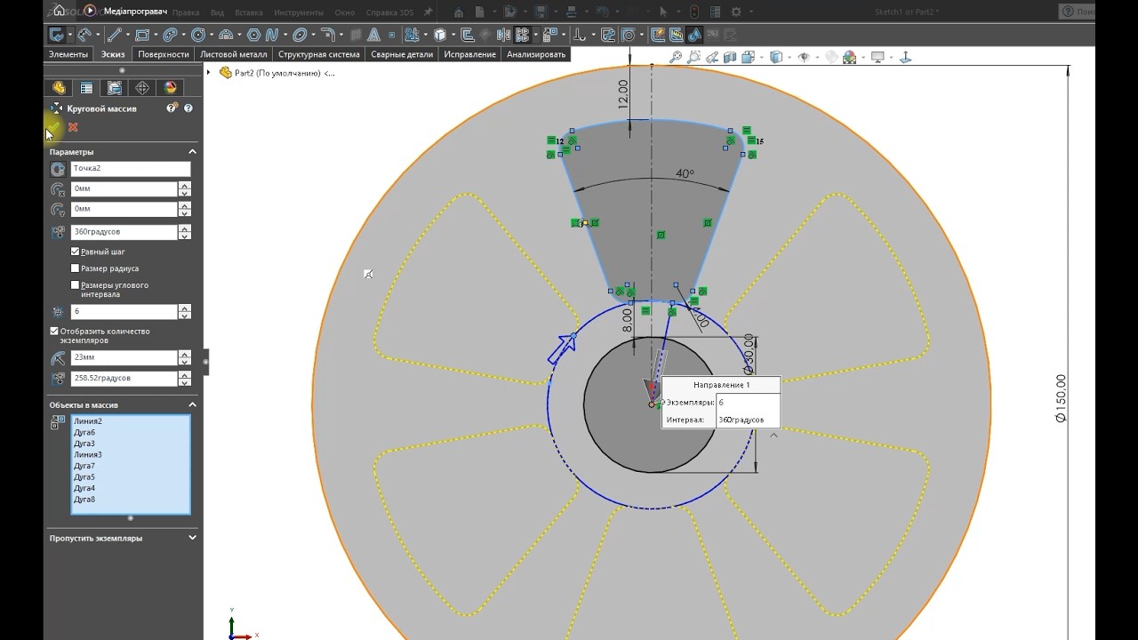The image size is (1138, 640).
Task: Open the ConfigurationManager tab icon
Action: tap(115, 88)
